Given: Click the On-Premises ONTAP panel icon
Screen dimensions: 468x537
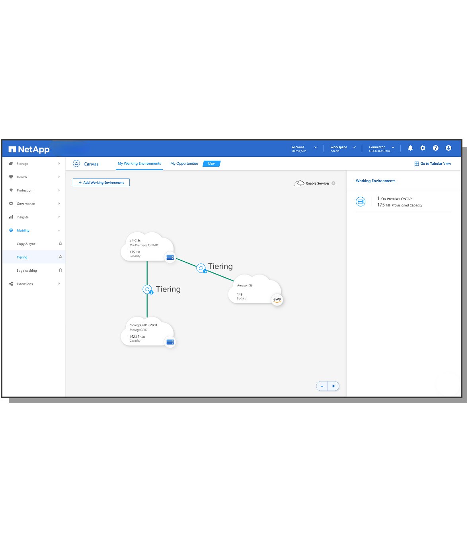Looking at the screenshot, I should point(361,202).
